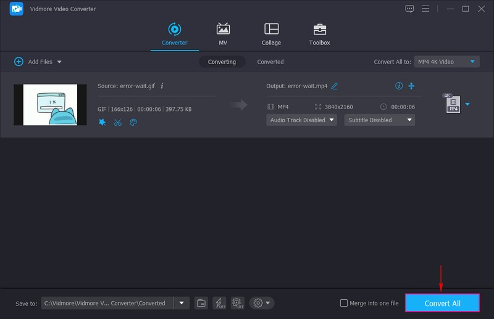Click the compress video icon beside info
Viewport: 494px width, 319px height.
point(412,86)
